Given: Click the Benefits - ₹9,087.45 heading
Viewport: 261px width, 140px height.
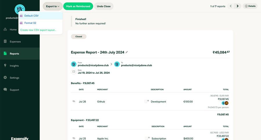Looking at the screenshot, I should point(83,83).
